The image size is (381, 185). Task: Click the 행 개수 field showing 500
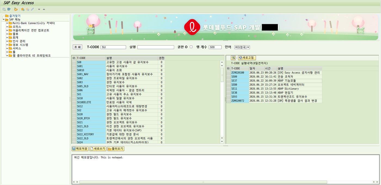[x=215, y=47]
